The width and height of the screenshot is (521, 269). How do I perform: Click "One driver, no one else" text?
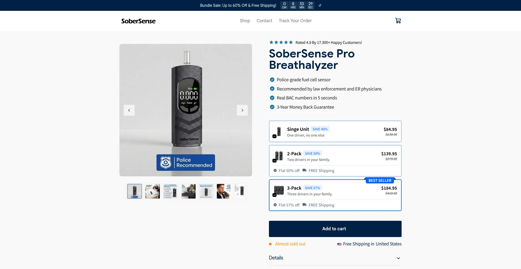[x=306, y=135]
